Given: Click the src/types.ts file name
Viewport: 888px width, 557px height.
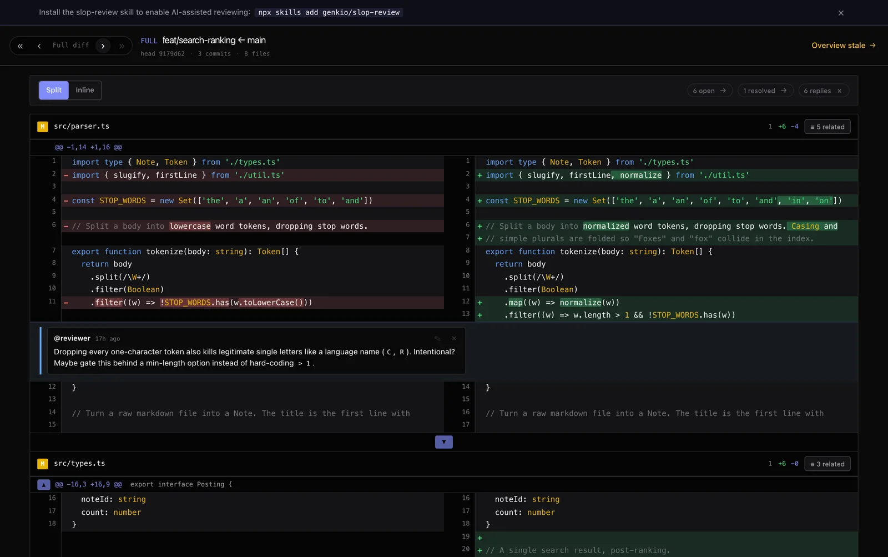Looking at the screenshot, I should (79, 464).
